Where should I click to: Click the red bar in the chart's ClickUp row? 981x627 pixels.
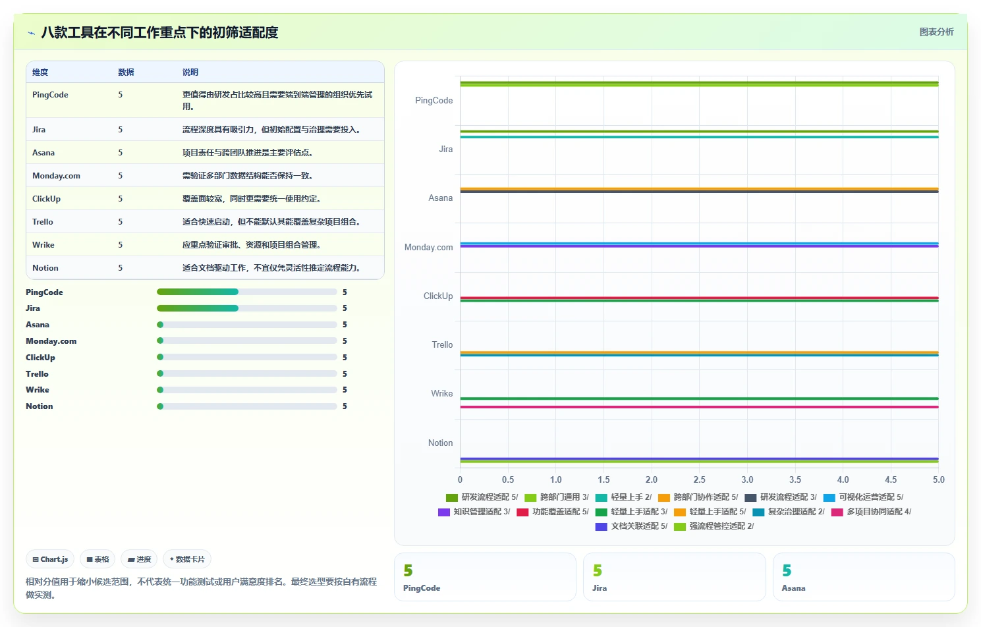[699, 298]
